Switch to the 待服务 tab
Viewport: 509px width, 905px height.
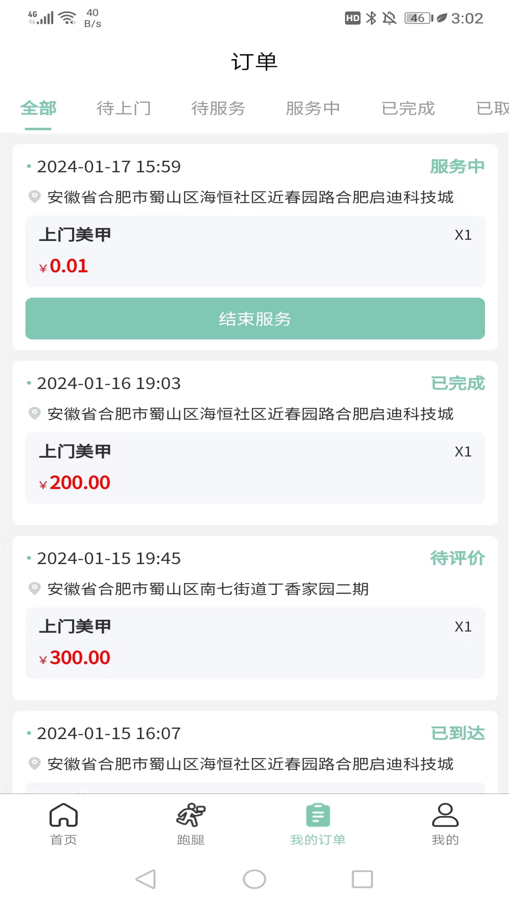click(218, 108)
